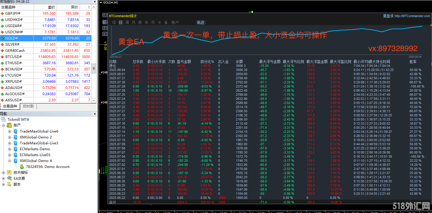This screenshot has height=213, width=432.
Task: Click the EA交易 expert advisor icon
Action: [9, 178]
